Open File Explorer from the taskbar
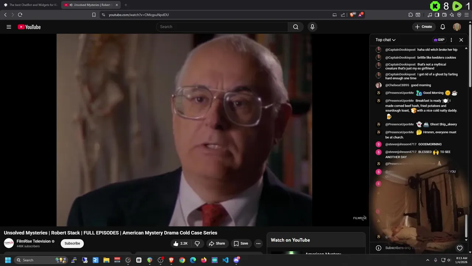This screenshot has width=472, height=266. 106,260
